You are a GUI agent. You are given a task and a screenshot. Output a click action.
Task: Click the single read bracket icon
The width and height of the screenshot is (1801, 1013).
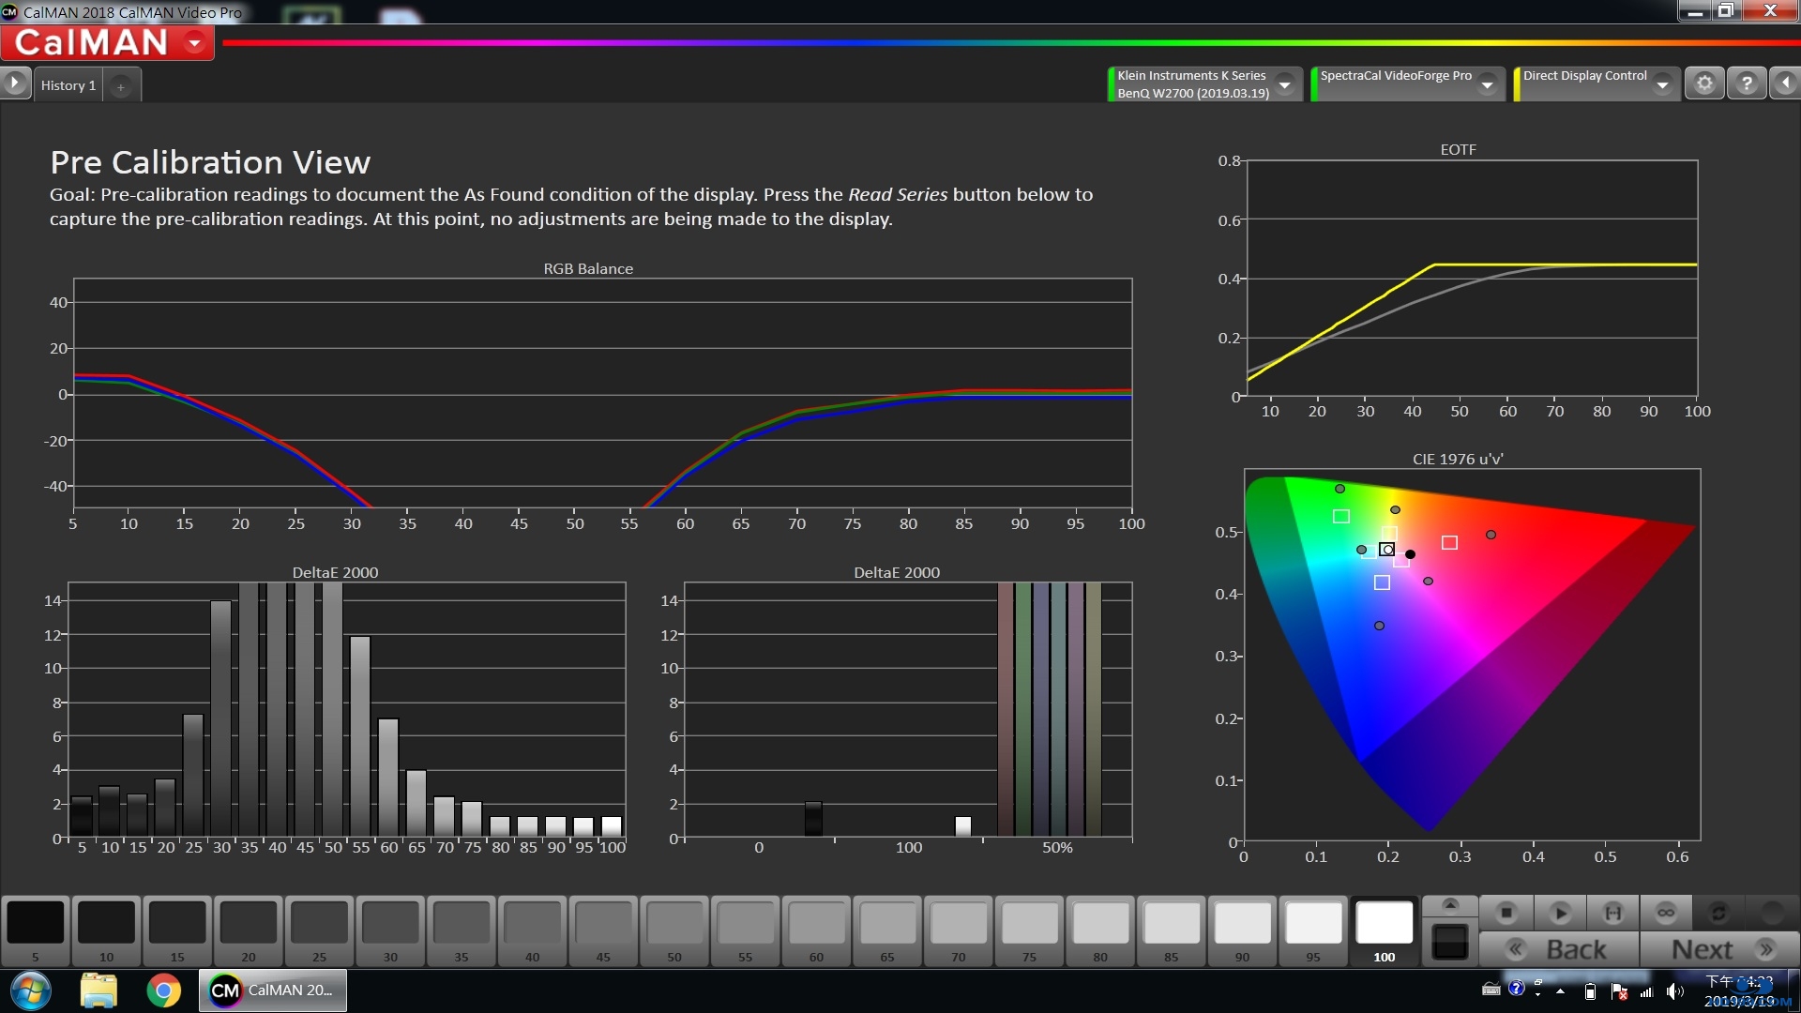click(1612, 913)
